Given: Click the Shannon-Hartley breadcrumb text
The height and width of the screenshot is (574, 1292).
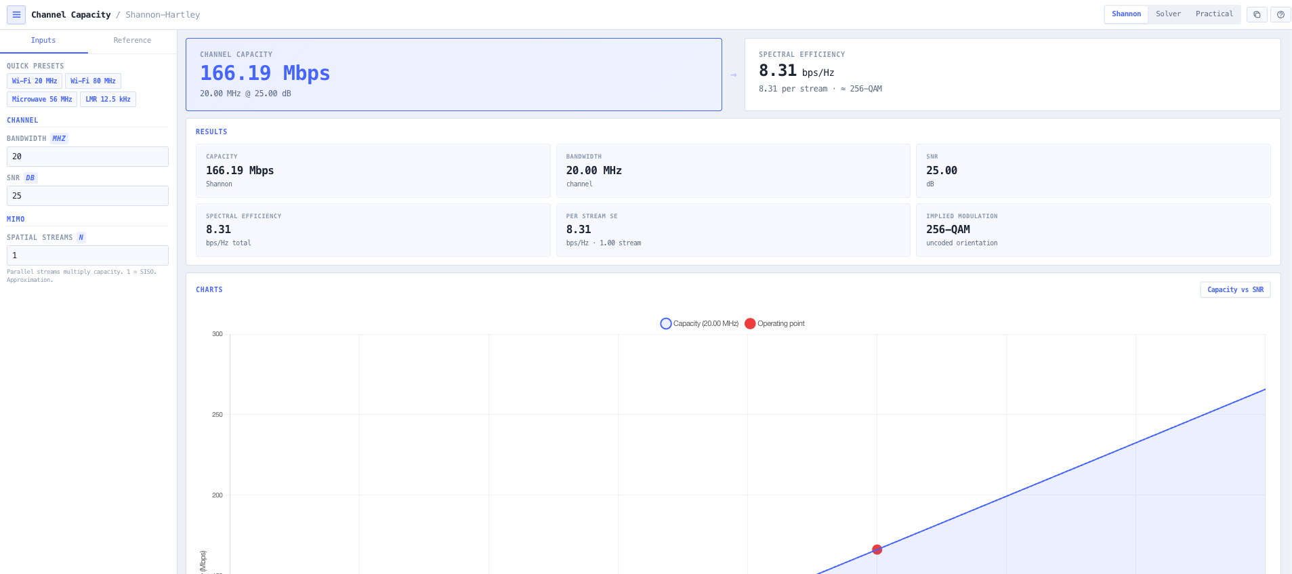Looking at the screenshot, I should tap(163, 15).
